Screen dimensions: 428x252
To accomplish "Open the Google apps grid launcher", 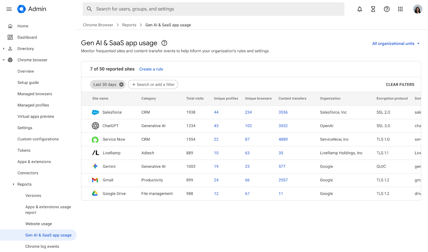I will (x=400, y=9).
